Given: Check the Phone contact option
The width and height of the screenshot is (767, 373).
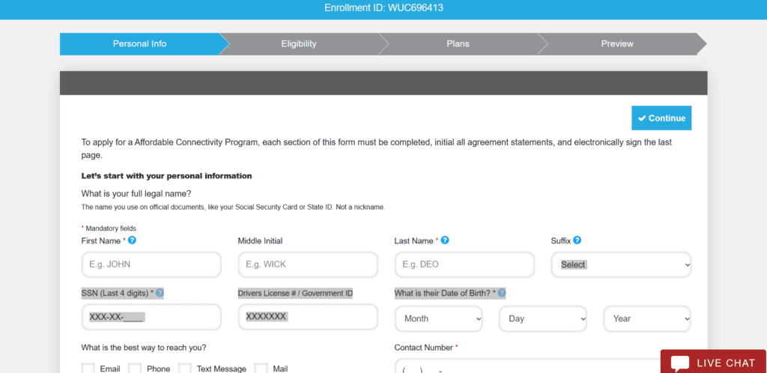Looking at the screenshot, I should (x=135, y=369).
